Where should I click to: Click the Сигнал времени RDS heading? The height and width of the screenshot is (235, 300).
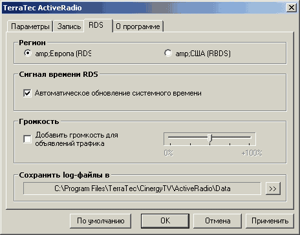[58, 74]
